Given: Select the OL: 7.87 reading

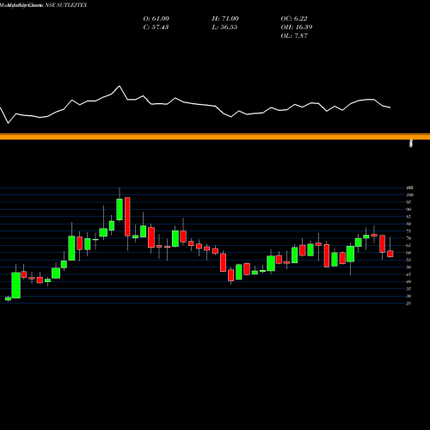Looking at the screenshot, I should (294, 36).
